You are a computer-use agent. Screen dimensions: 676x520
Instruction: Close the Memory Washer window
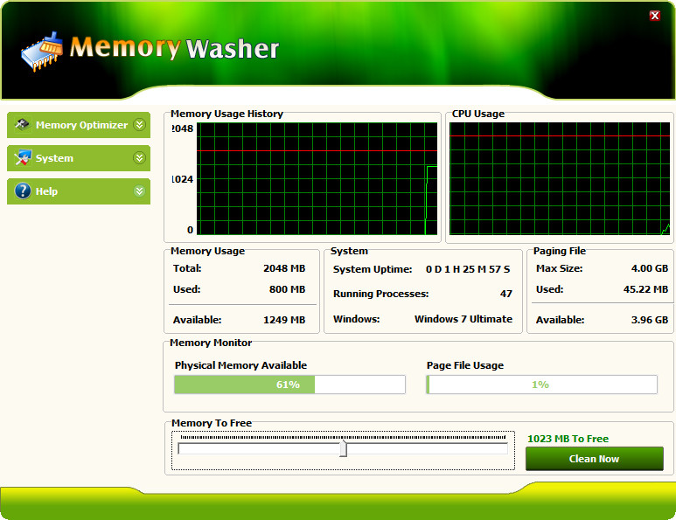click(655, 16)
